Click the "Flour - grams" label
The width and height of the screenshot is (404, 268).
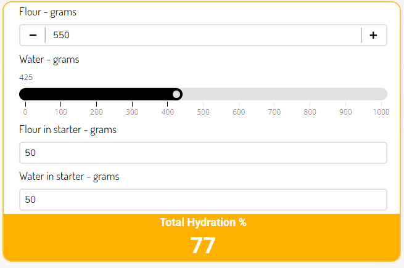click(48, 12)
